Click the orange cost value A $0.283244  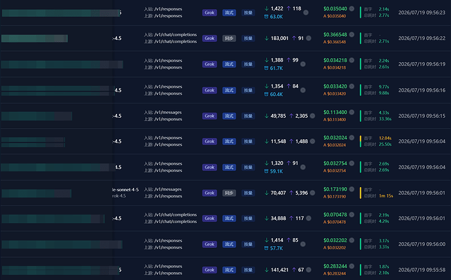point(335,273)
